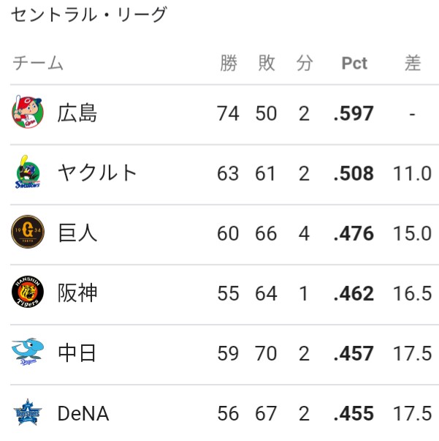Image resolution: width=439 pixels, height=441 pixels.
Task: Open the DeNA BayStars star logo
Action: [x=28, y=412]
